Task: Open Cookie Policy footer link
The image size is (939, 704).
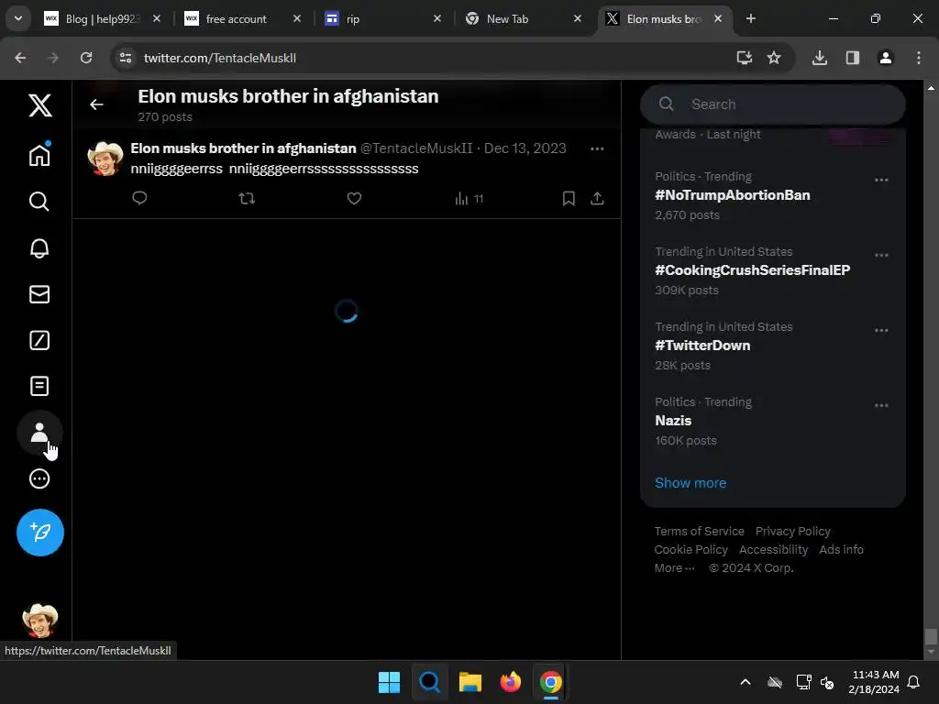Action: coord(690,550)
